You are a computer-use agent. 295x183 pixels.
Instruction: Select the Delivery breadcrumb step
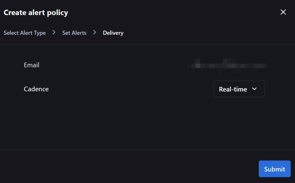tap(113, 33)
